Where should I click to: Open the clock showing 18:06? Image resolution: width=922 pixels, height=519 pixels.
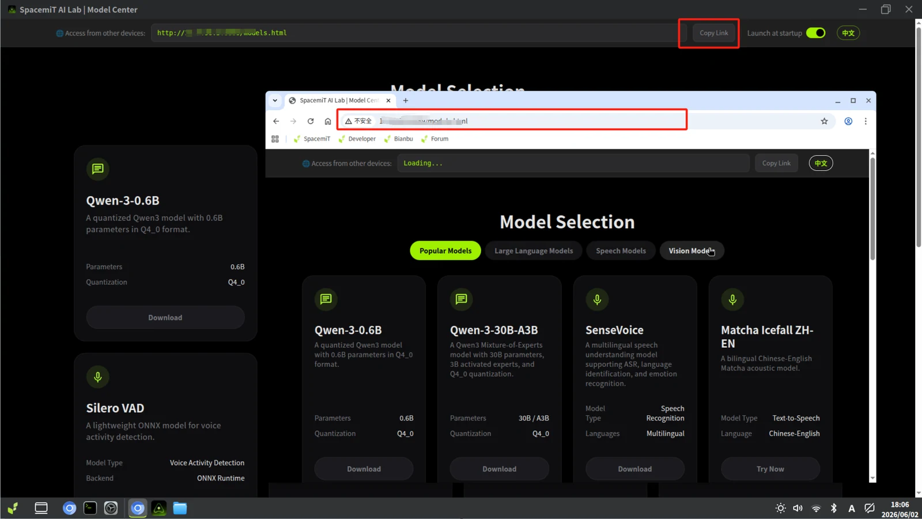click(900, 509)
